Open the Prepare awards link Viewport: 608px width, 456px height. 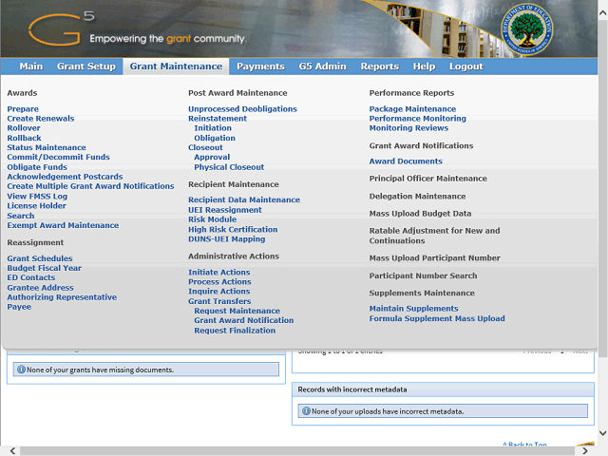tap(23, 109)
